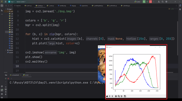This screenshot has height=101, width=182.
Task: Open the Project tool window folder icon
Action: coord(2,6)
